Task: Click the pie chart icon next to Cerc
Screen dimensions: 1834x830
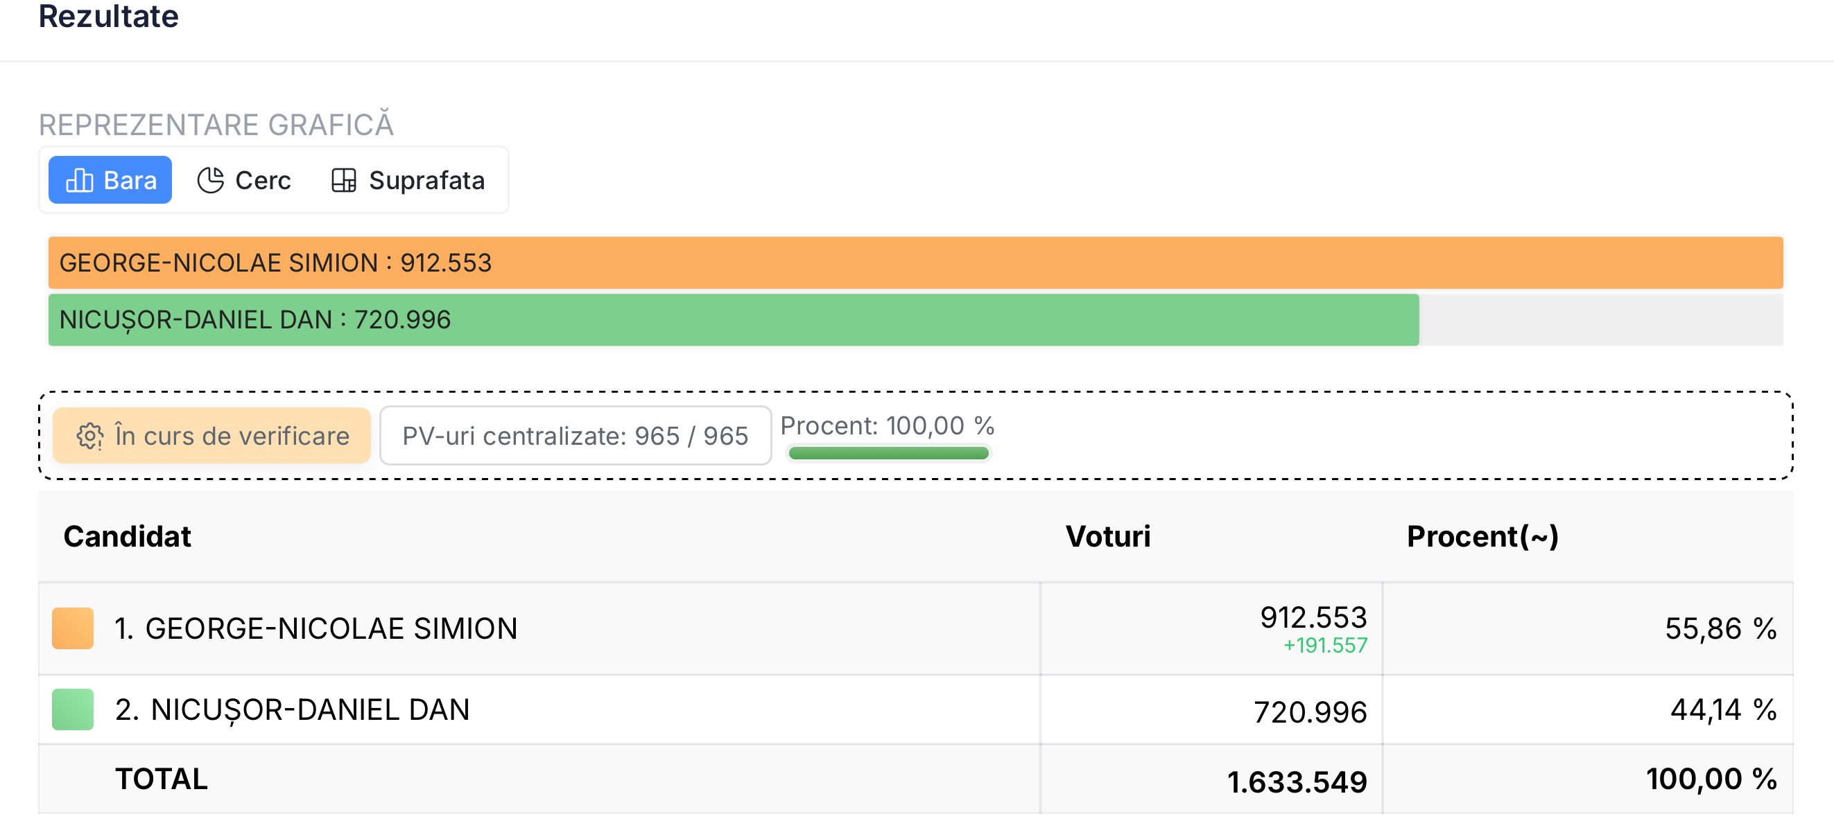Action: point(211,181)
